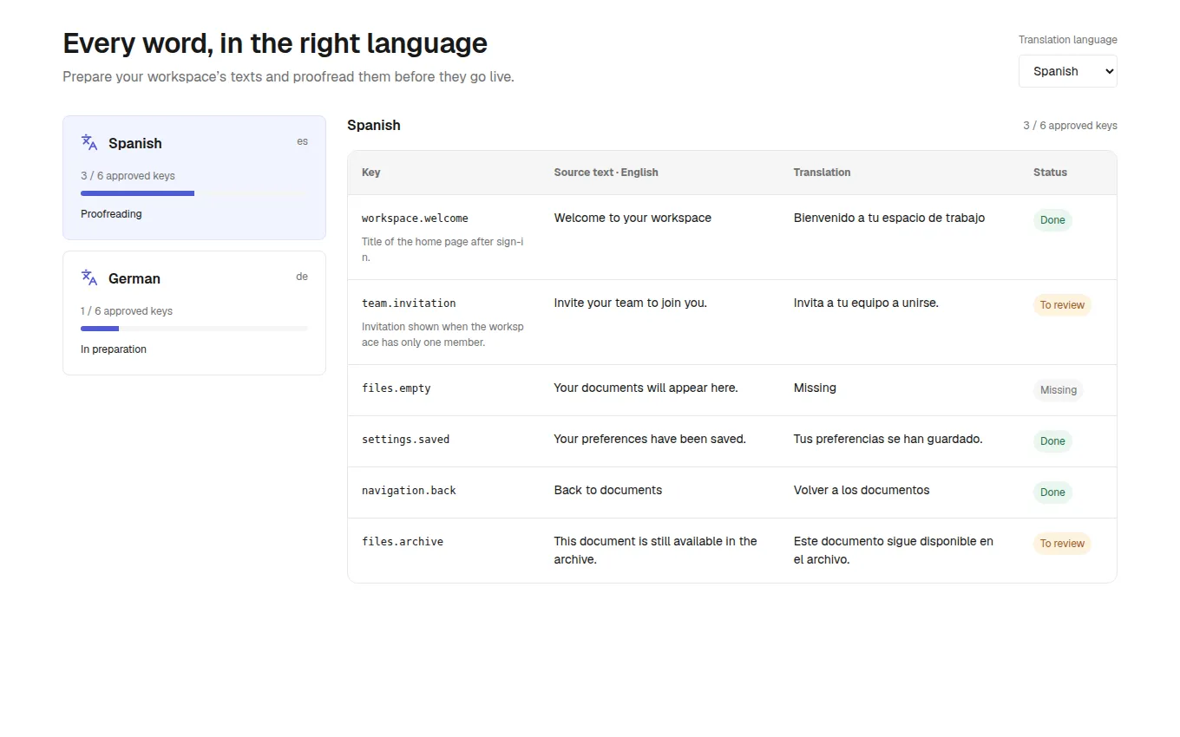Open the Translation language dropdown
The image size is (1180, 737).
pyautogui.click(x=1067, y=71)
